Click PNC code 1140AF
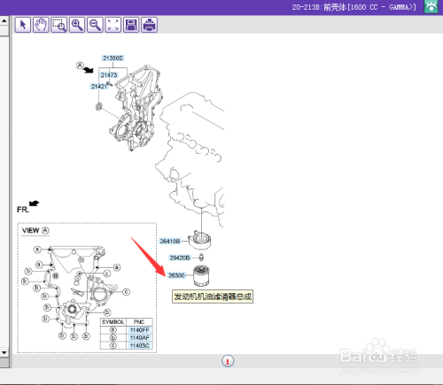Screen dimensions: 443x385 point(139,338)
